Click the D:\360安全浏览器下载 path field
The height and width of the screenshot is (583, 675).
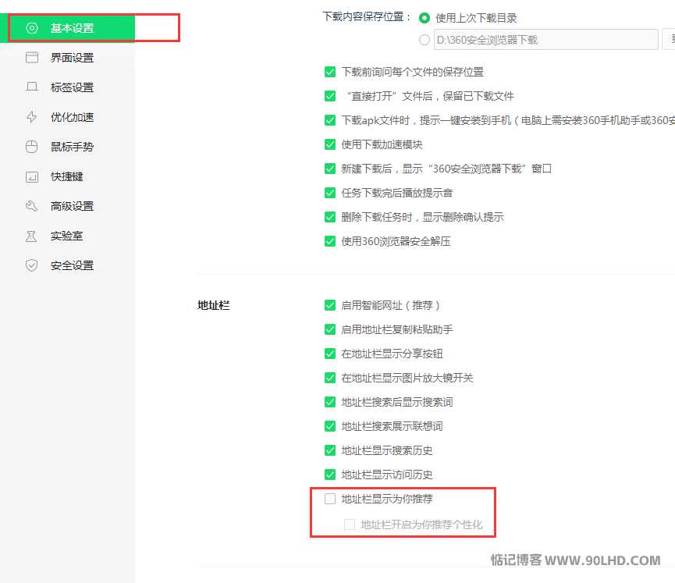[x=546, y=40]
